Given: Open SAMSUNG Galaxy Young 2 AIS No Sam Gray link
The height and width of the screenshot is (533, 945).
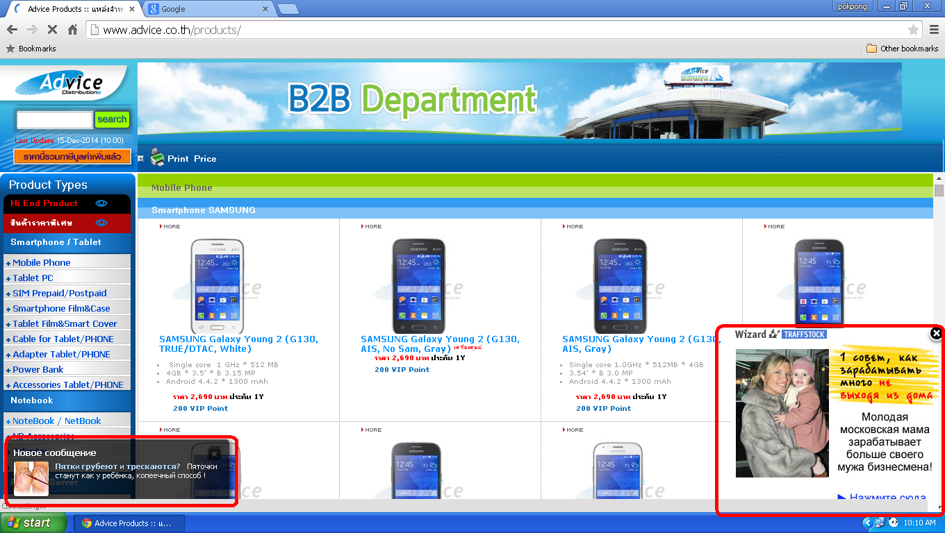Looking at the screenshot, I should (440, 344).
